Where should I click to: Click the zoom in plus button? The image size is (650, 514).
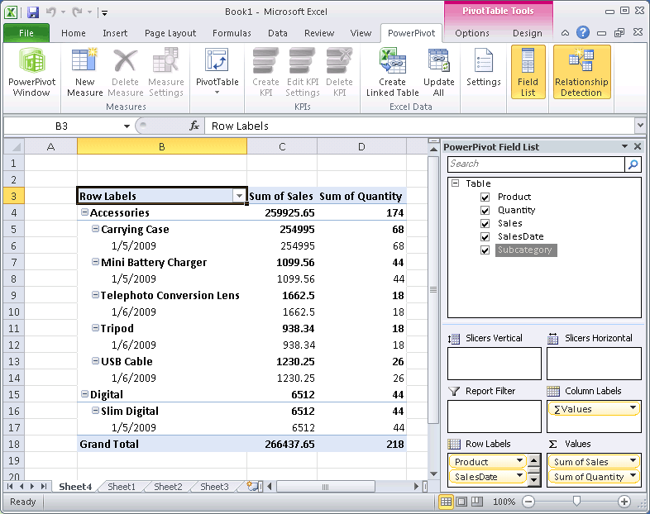[624, 502]
